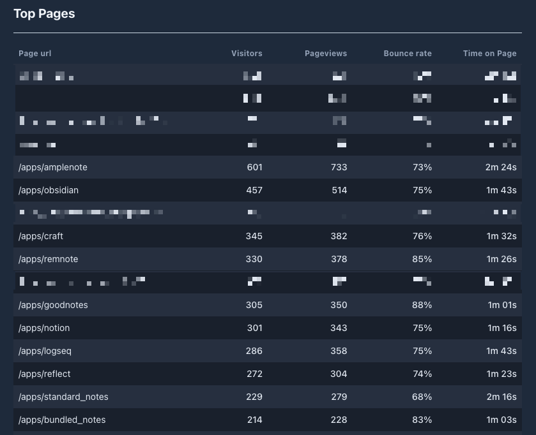Click time on page 2m 16s
This screenshot has height=435, width=536.
pyautogui.click(x=501, y=397)
